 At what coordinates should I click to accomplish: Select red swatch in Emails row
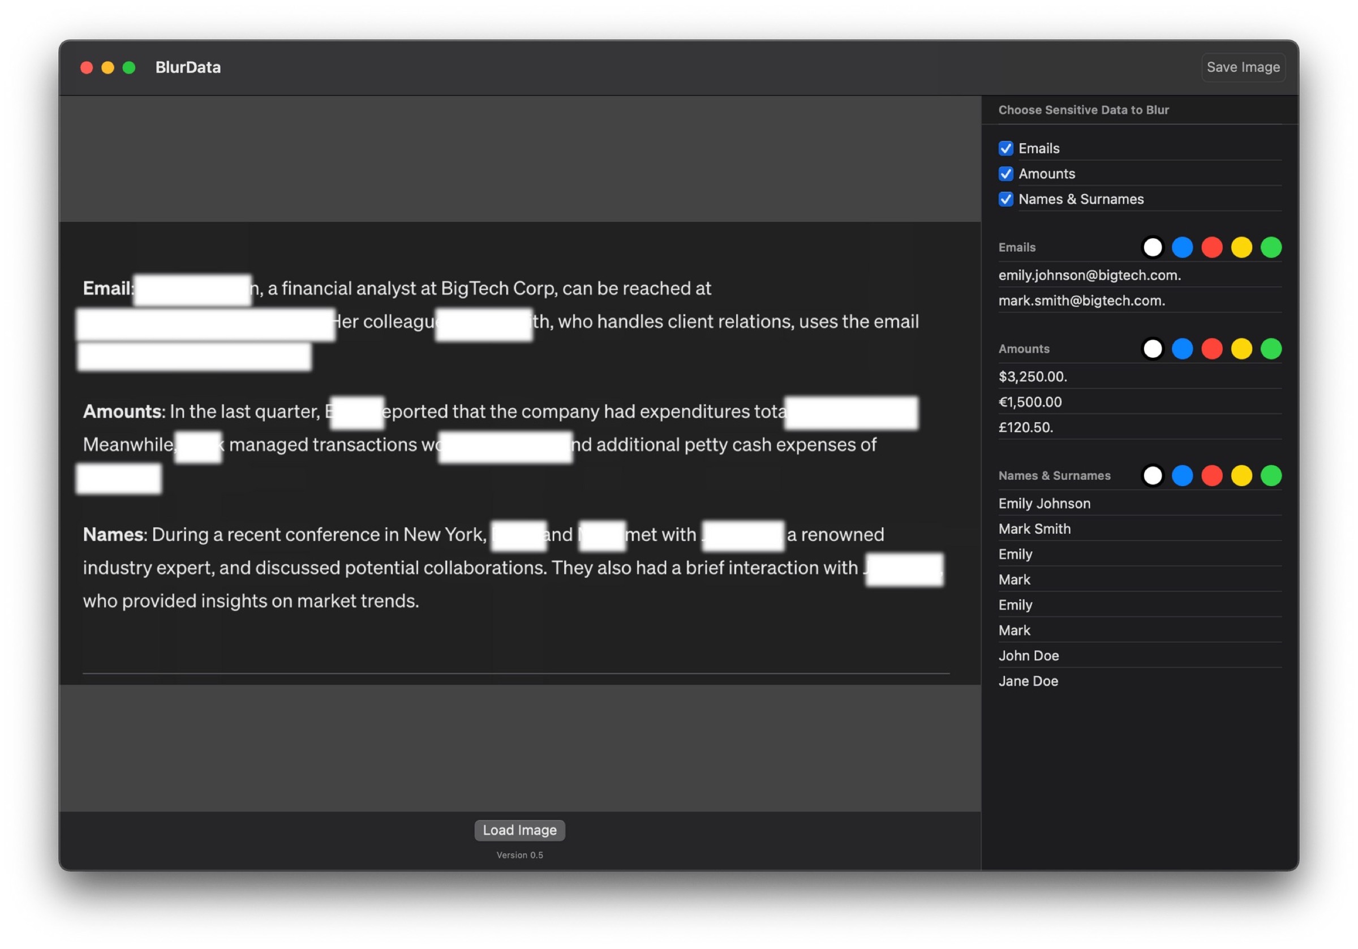pyautogui.click(x=1211, y=247)
